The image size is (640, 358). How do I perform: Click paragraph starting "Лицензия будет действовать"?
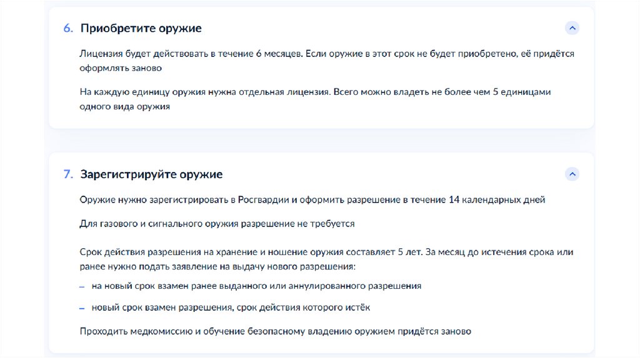point(327,60)
